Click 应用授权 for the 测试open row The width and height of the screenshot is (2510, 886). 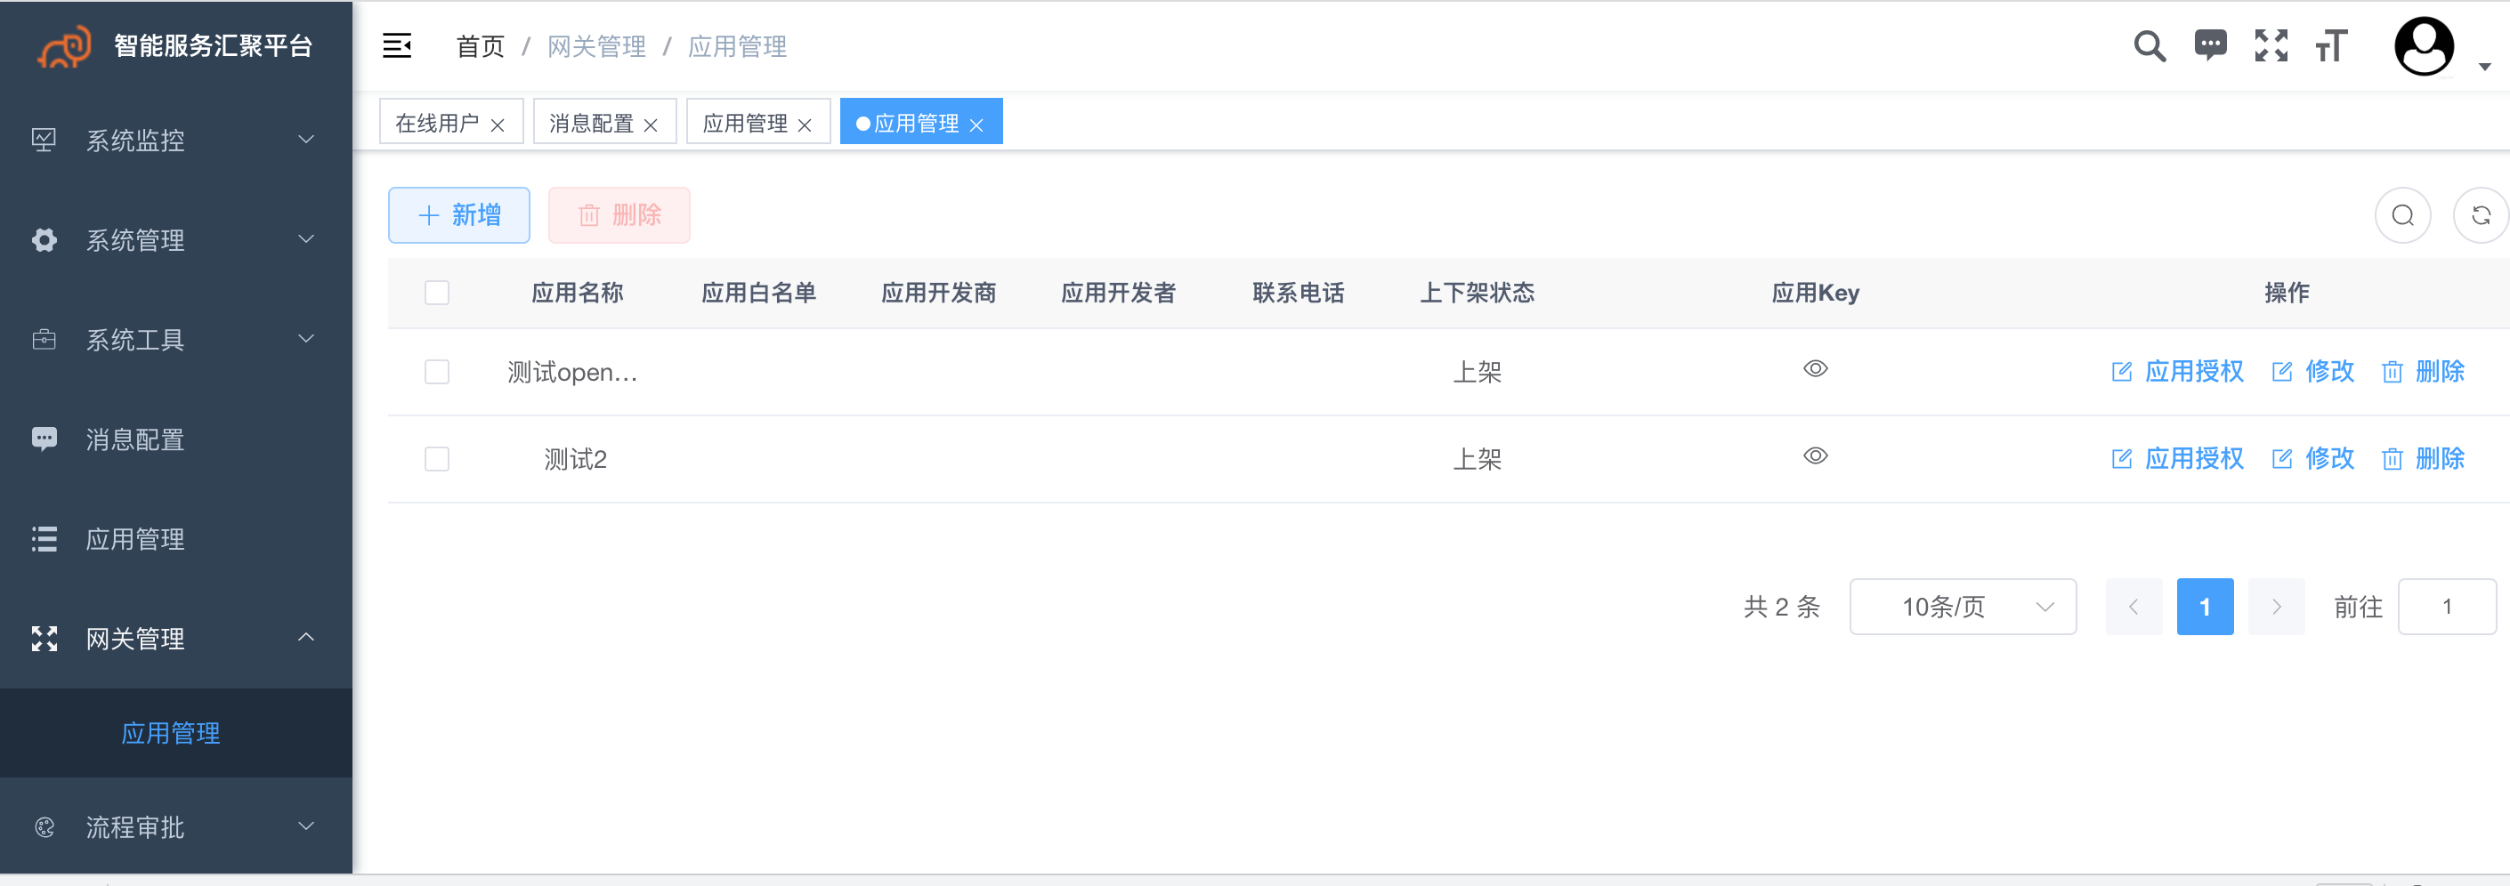point(2178,371)
